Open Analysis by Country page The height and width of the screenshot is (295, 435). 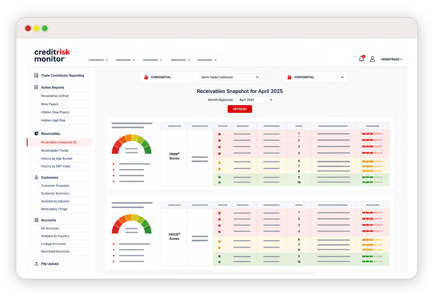coord(55,236)
